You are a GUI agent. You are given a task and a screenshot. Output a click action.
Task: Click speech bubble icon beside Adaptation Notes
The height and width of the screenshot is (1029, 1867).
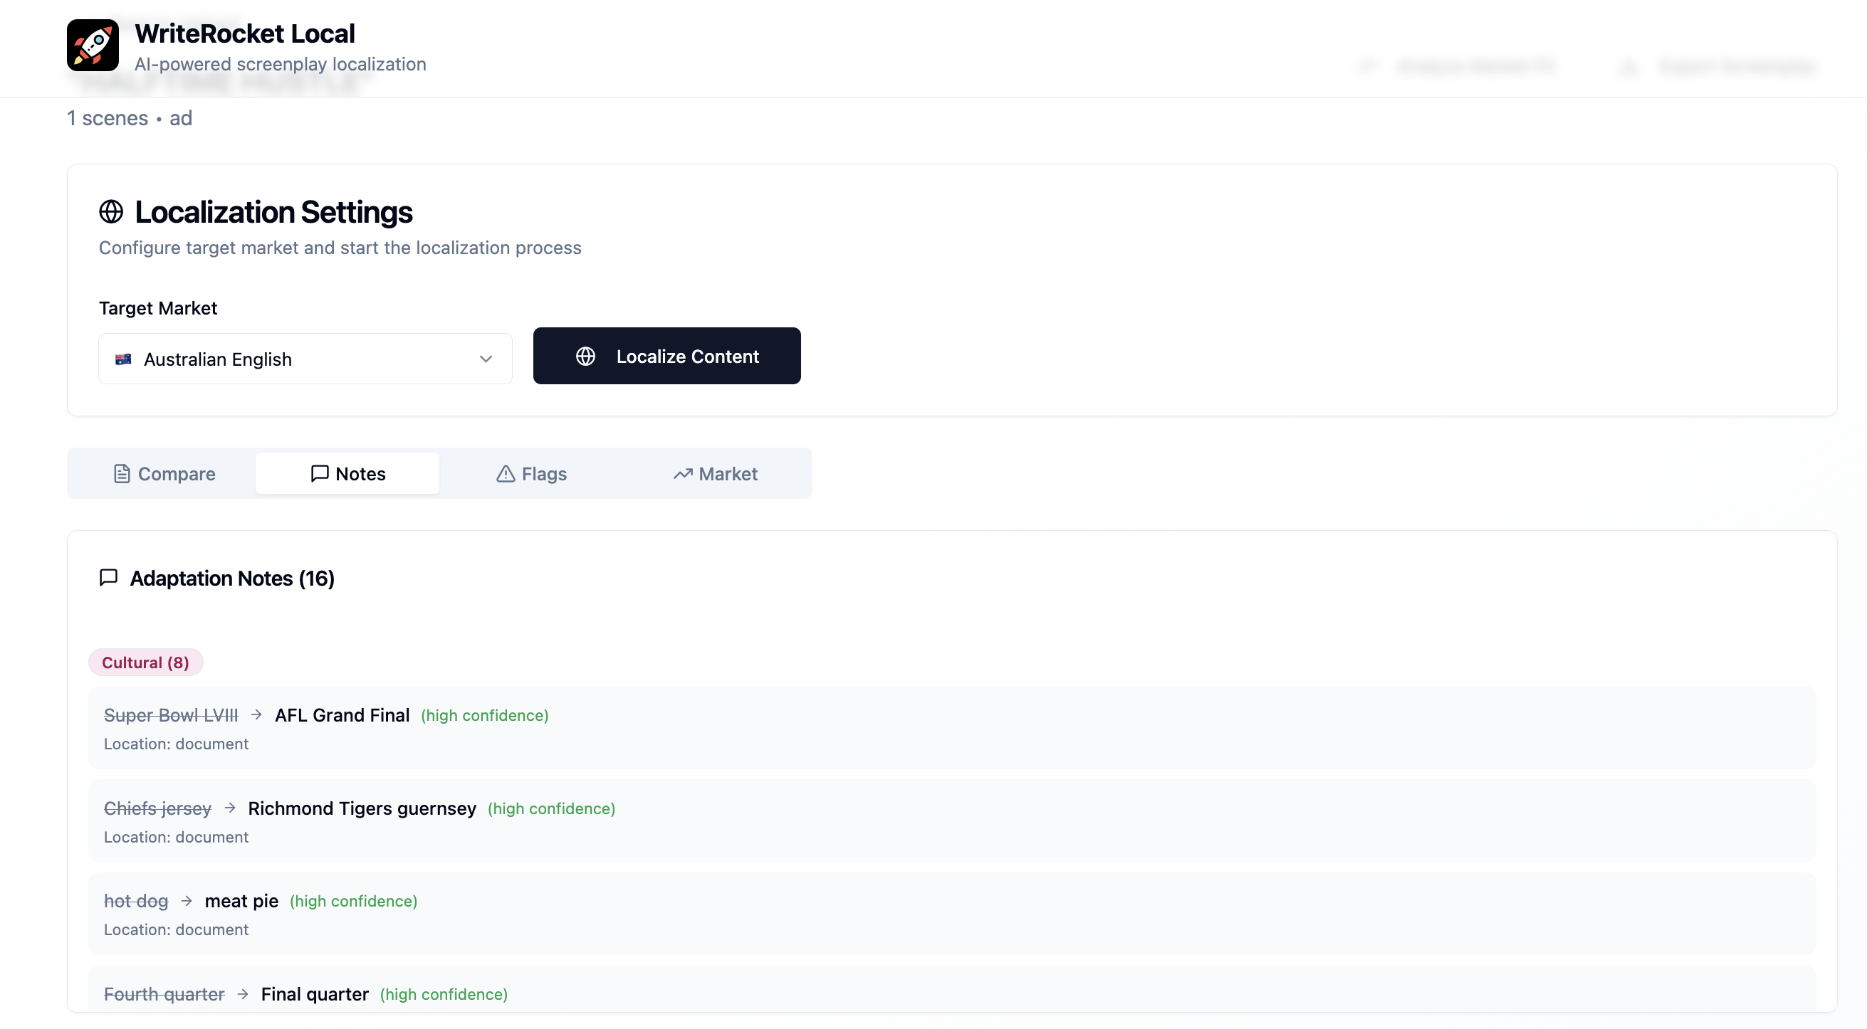click(108, 578)
